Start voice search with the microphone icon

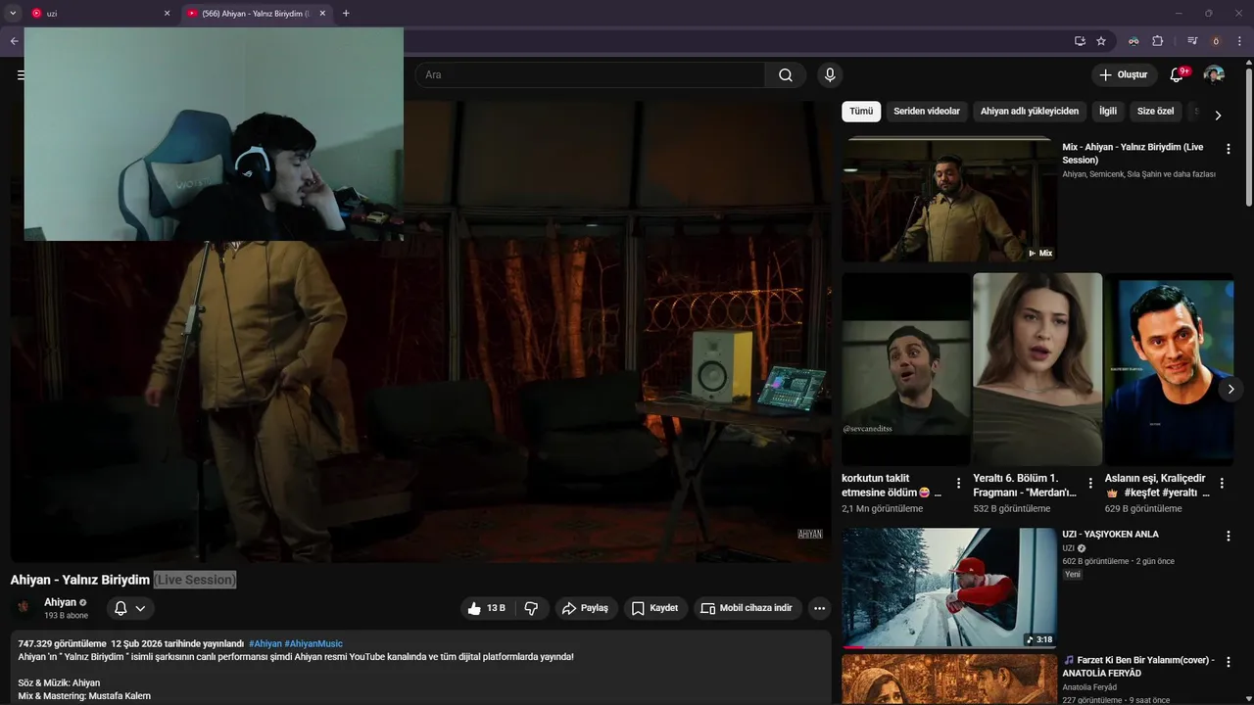pos(830,75)
